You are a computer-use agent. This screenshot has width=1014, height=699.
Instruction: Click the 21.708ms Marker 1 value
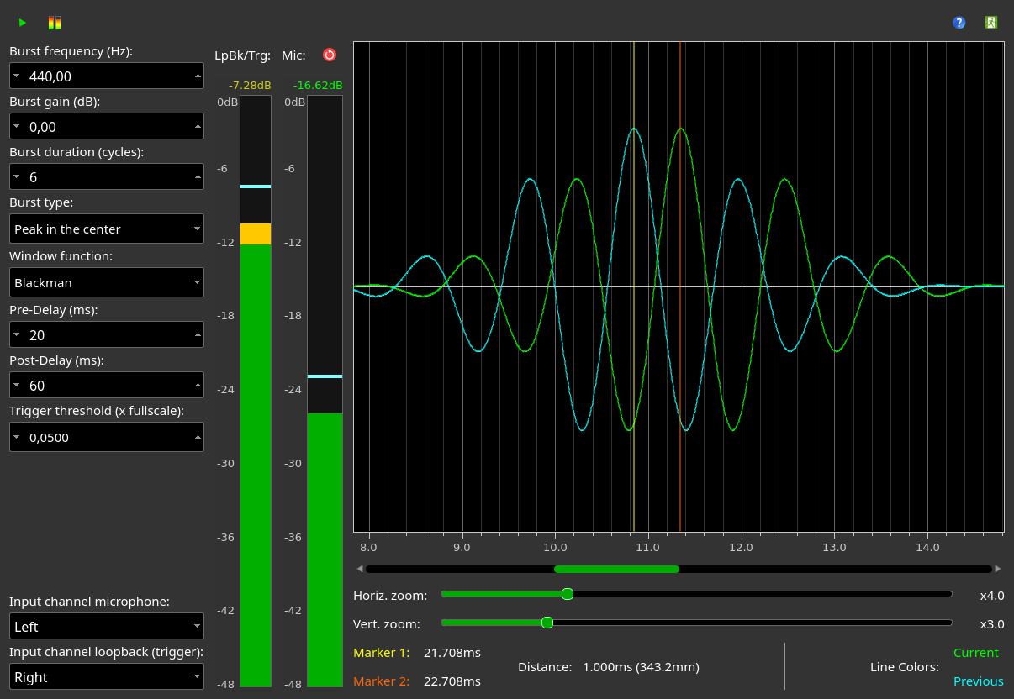coord(452,653)
